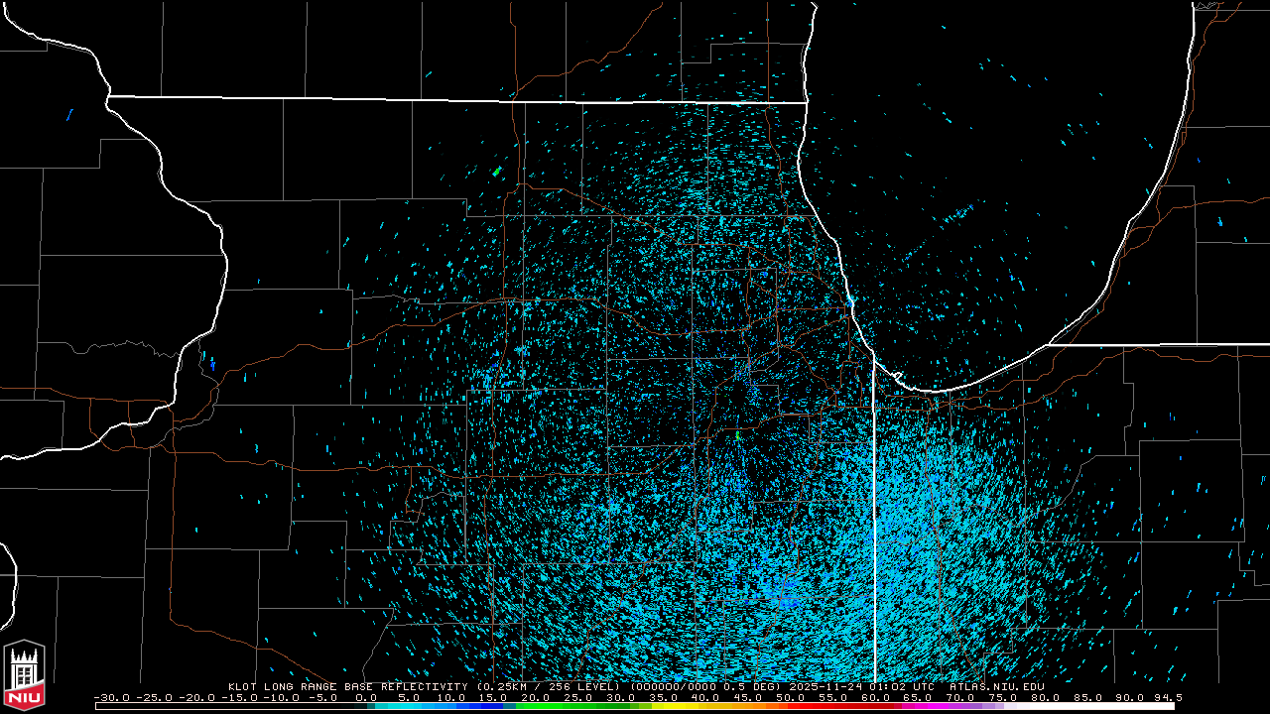This screenshot has height=714, width=1270.
Task: Click the vertical white Illinois-Indiana state border
Action: point(874,516)
